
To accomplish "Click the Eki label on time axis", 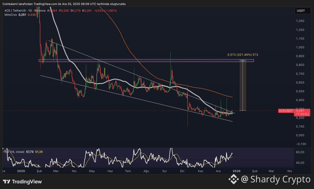I will click(x=182, y=171).
